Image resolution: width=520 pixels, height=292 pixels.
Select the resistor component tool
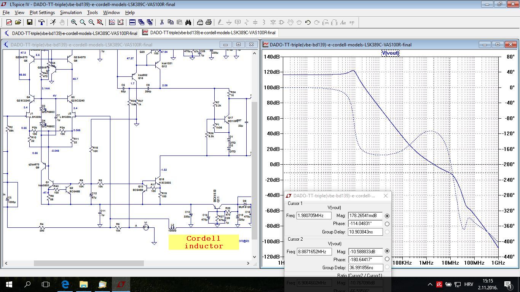247,22
